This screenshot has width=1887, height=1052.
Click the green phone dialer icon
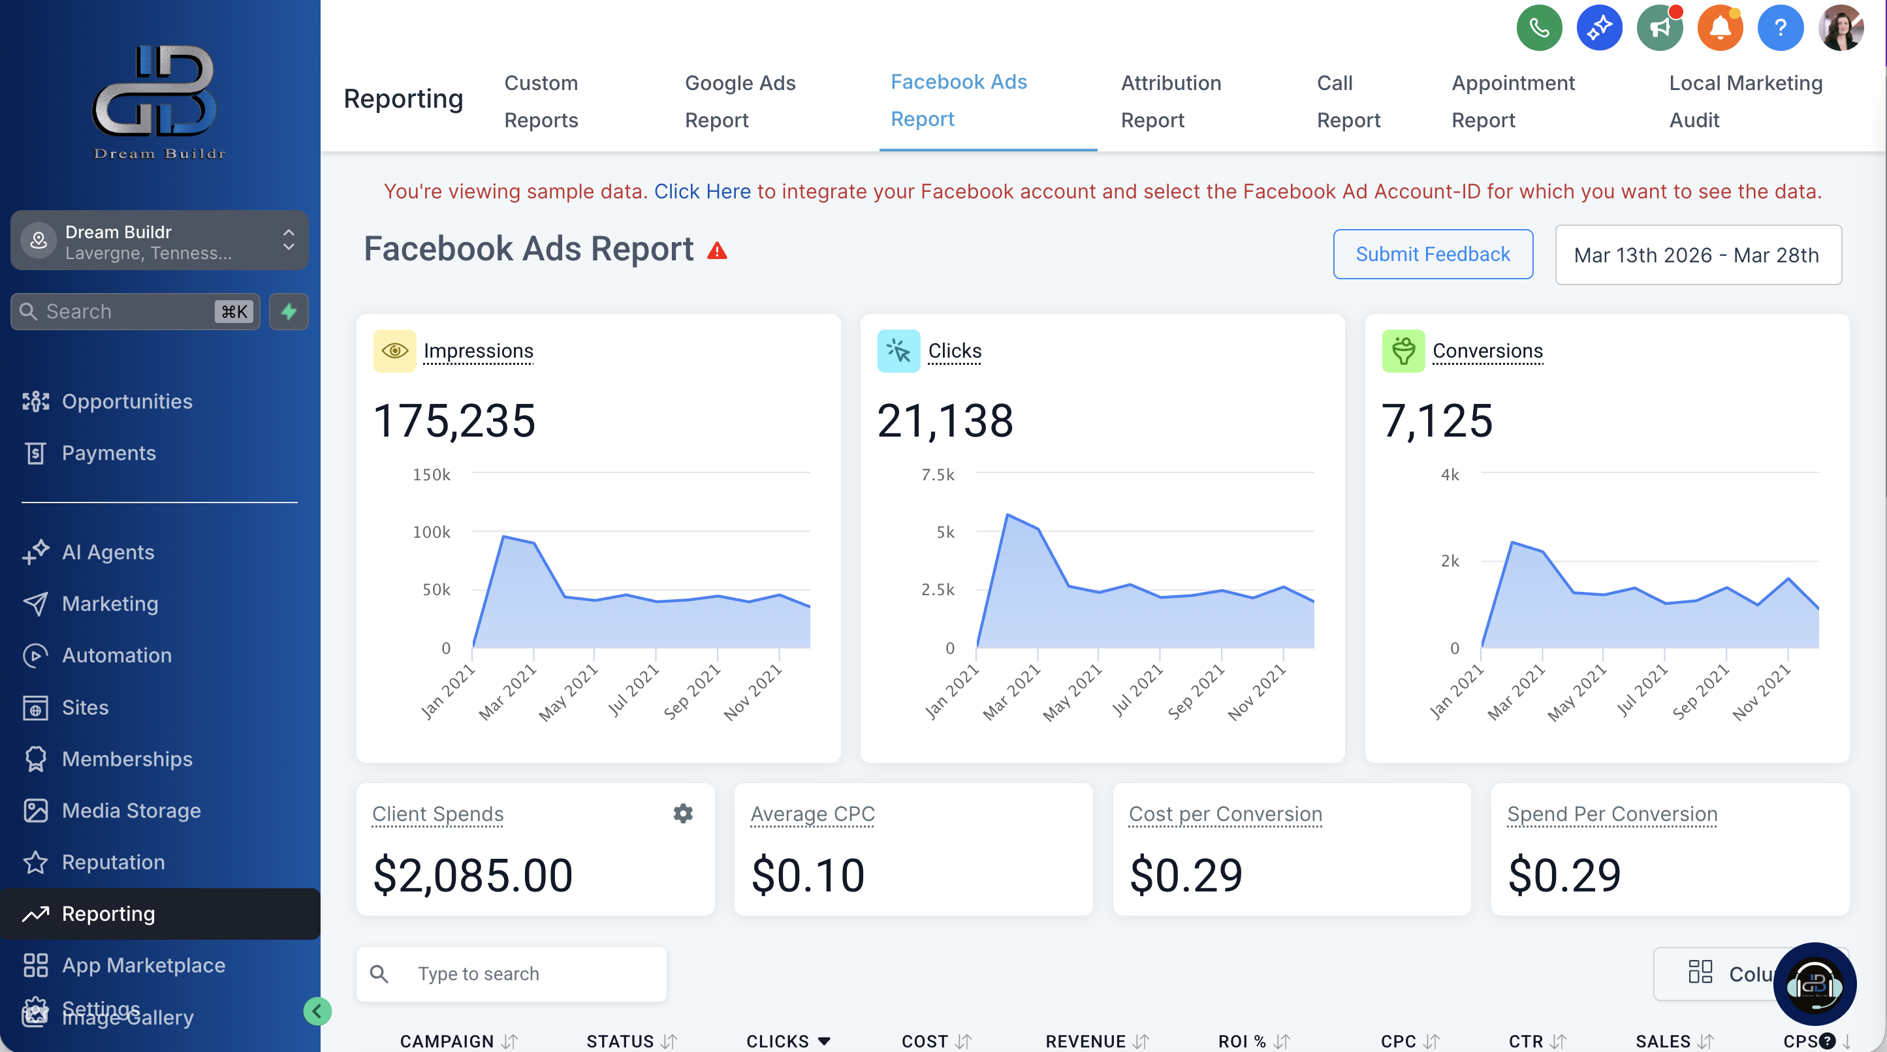(x=1538, y=28)
